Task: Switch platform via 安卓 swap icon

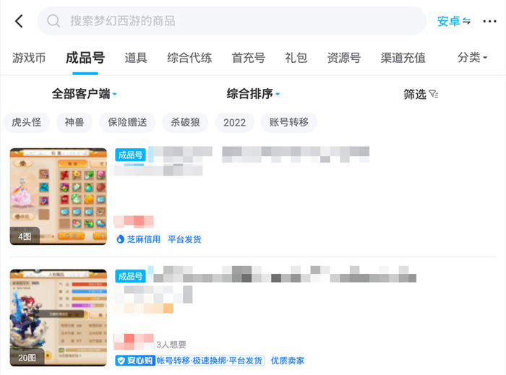Action: (x=466, y=21)
